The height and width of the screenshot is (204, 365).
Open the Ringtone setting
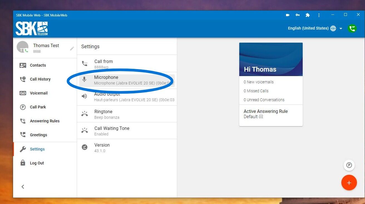[127, 114]
